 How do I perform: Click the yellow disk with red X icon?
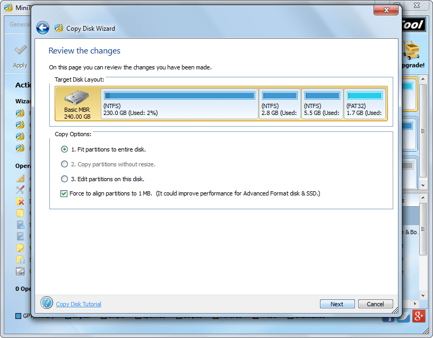pos(20,201)
